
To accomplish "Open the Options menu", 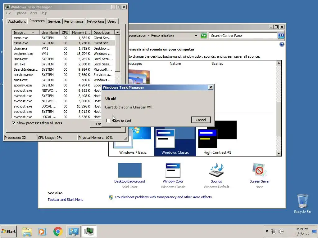I will pos(20,13).
